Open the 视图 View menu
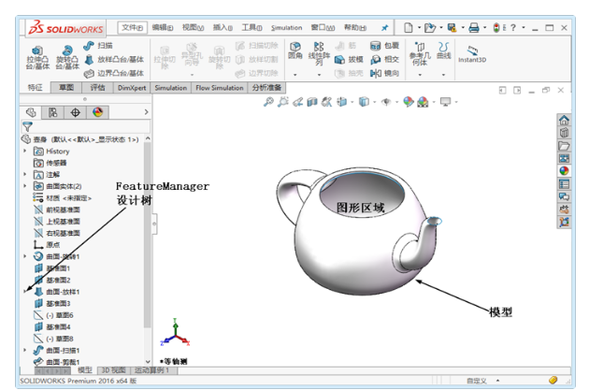This screenshot has height=390, width=603. tap(193, 28)
